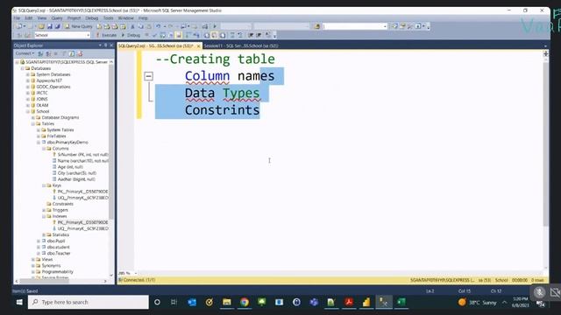Expand the dbo.Pupil table node

coord(39,241)
